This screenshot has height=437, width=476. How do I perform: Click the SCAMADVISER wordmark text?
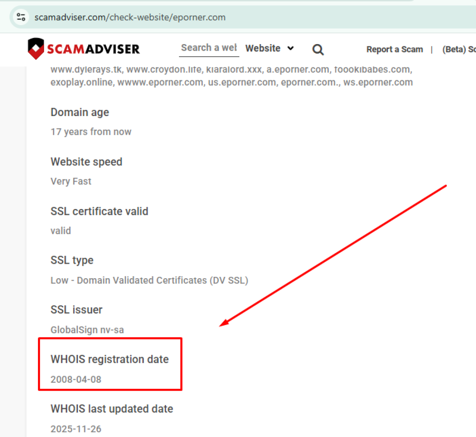click(x=93, y=49)
